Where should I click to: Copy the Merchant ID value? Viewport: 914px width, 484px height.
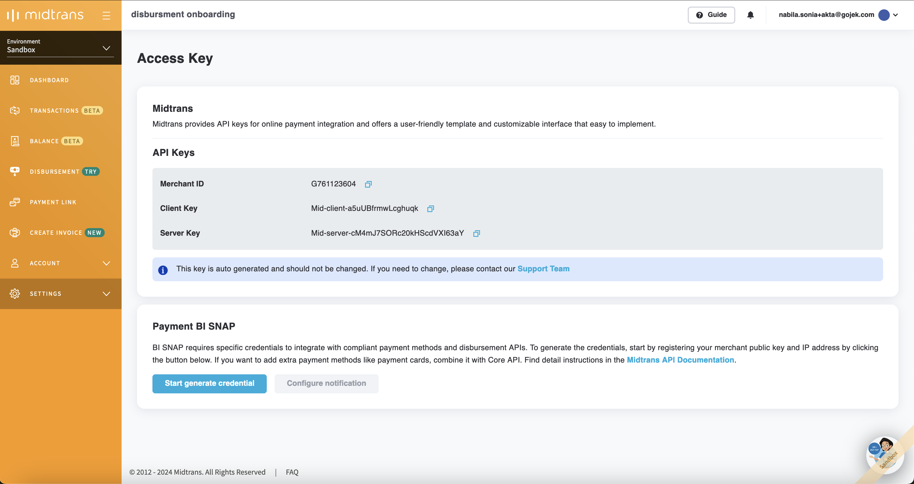point(368,184)
